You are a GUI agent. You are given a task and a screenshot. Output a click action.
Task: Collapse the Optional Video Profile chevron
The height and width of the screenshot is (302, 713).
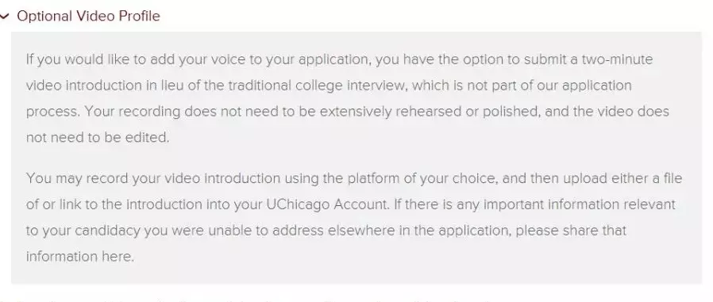5,17
